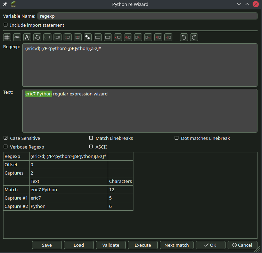This screenshot has height=253, width=262.
Task: Toggle the Match Linebreaks checkbox
Action: 91,138
